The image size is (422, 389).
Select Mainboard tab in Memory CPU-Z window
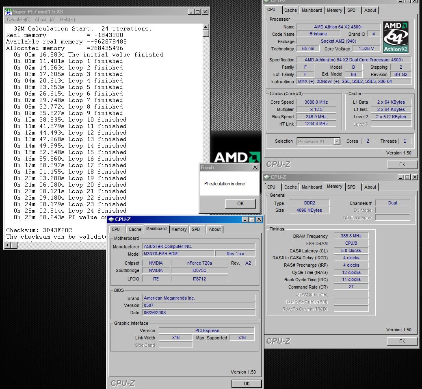(312, 187)
